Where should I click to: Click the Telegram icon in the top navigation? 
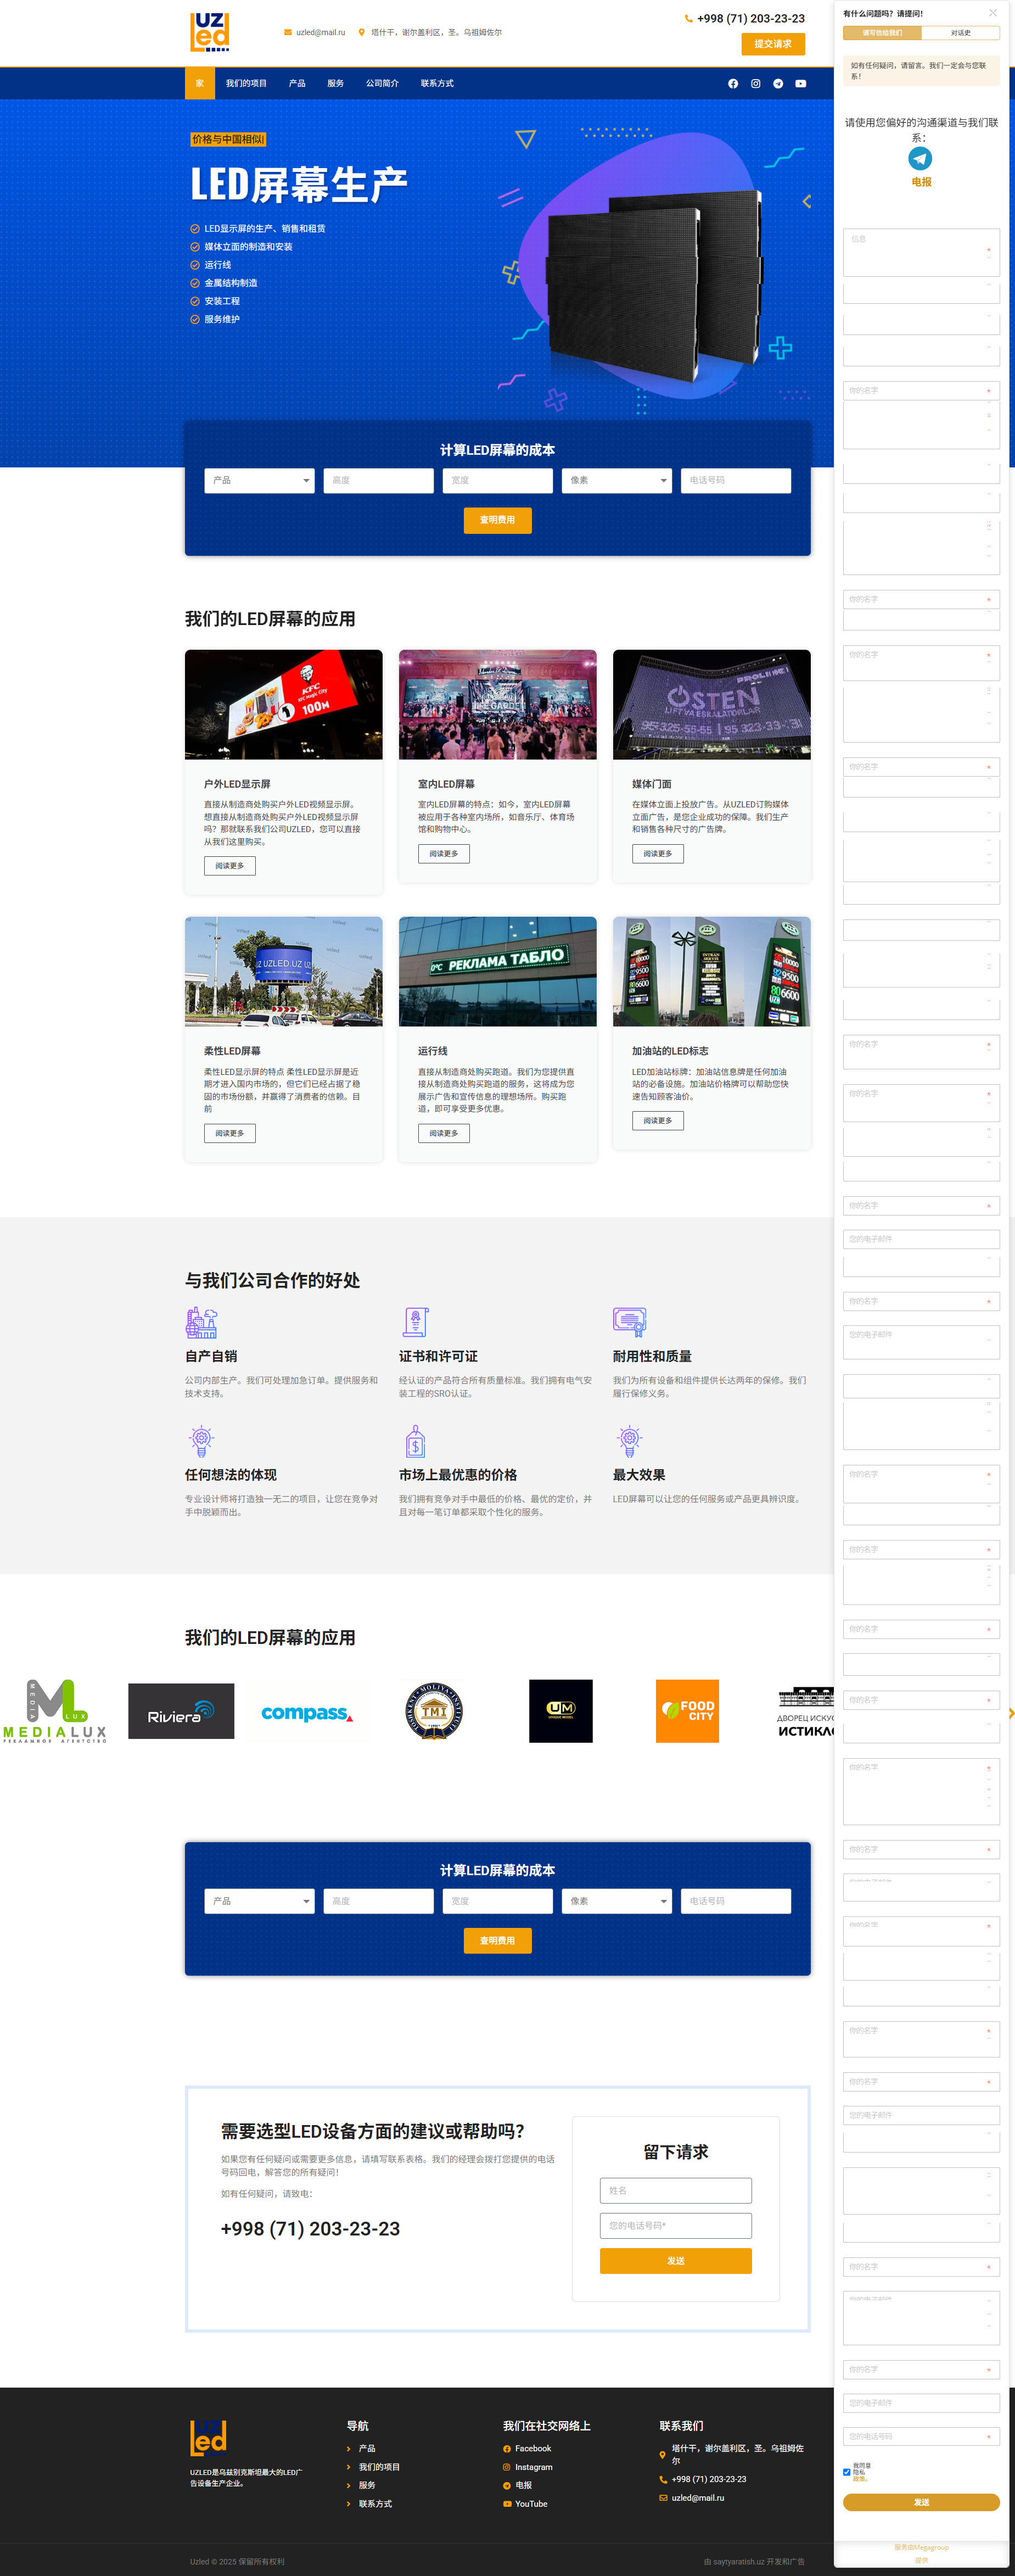pos(778,84)
